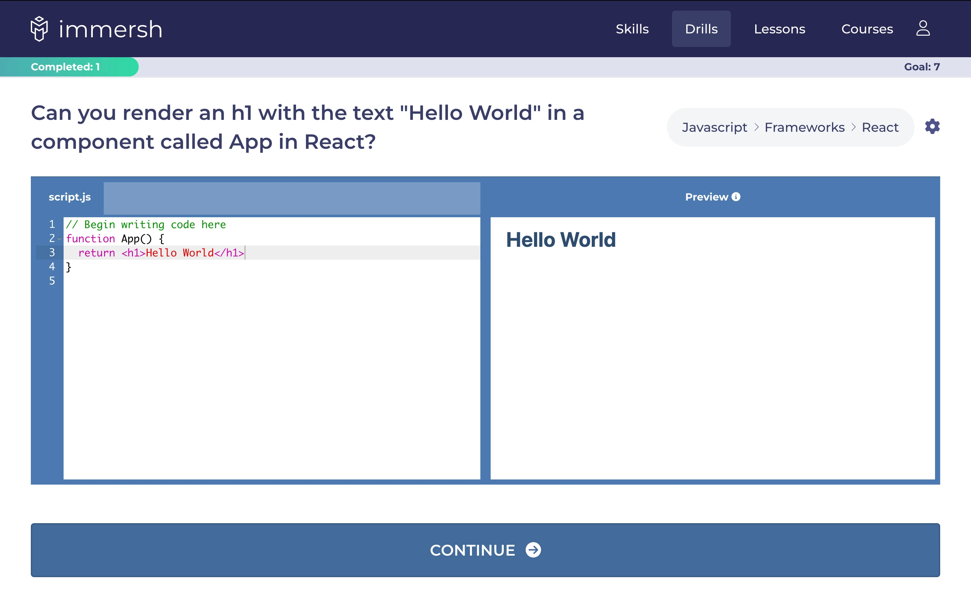Collapse the function fold arrow on line 2
Screen dimensions: 971x608
(59, 239)
